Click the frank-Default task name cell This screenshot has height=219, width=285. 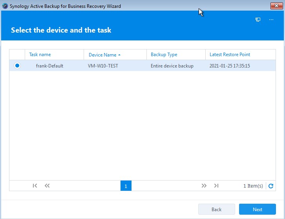click(x=49, y=66)
